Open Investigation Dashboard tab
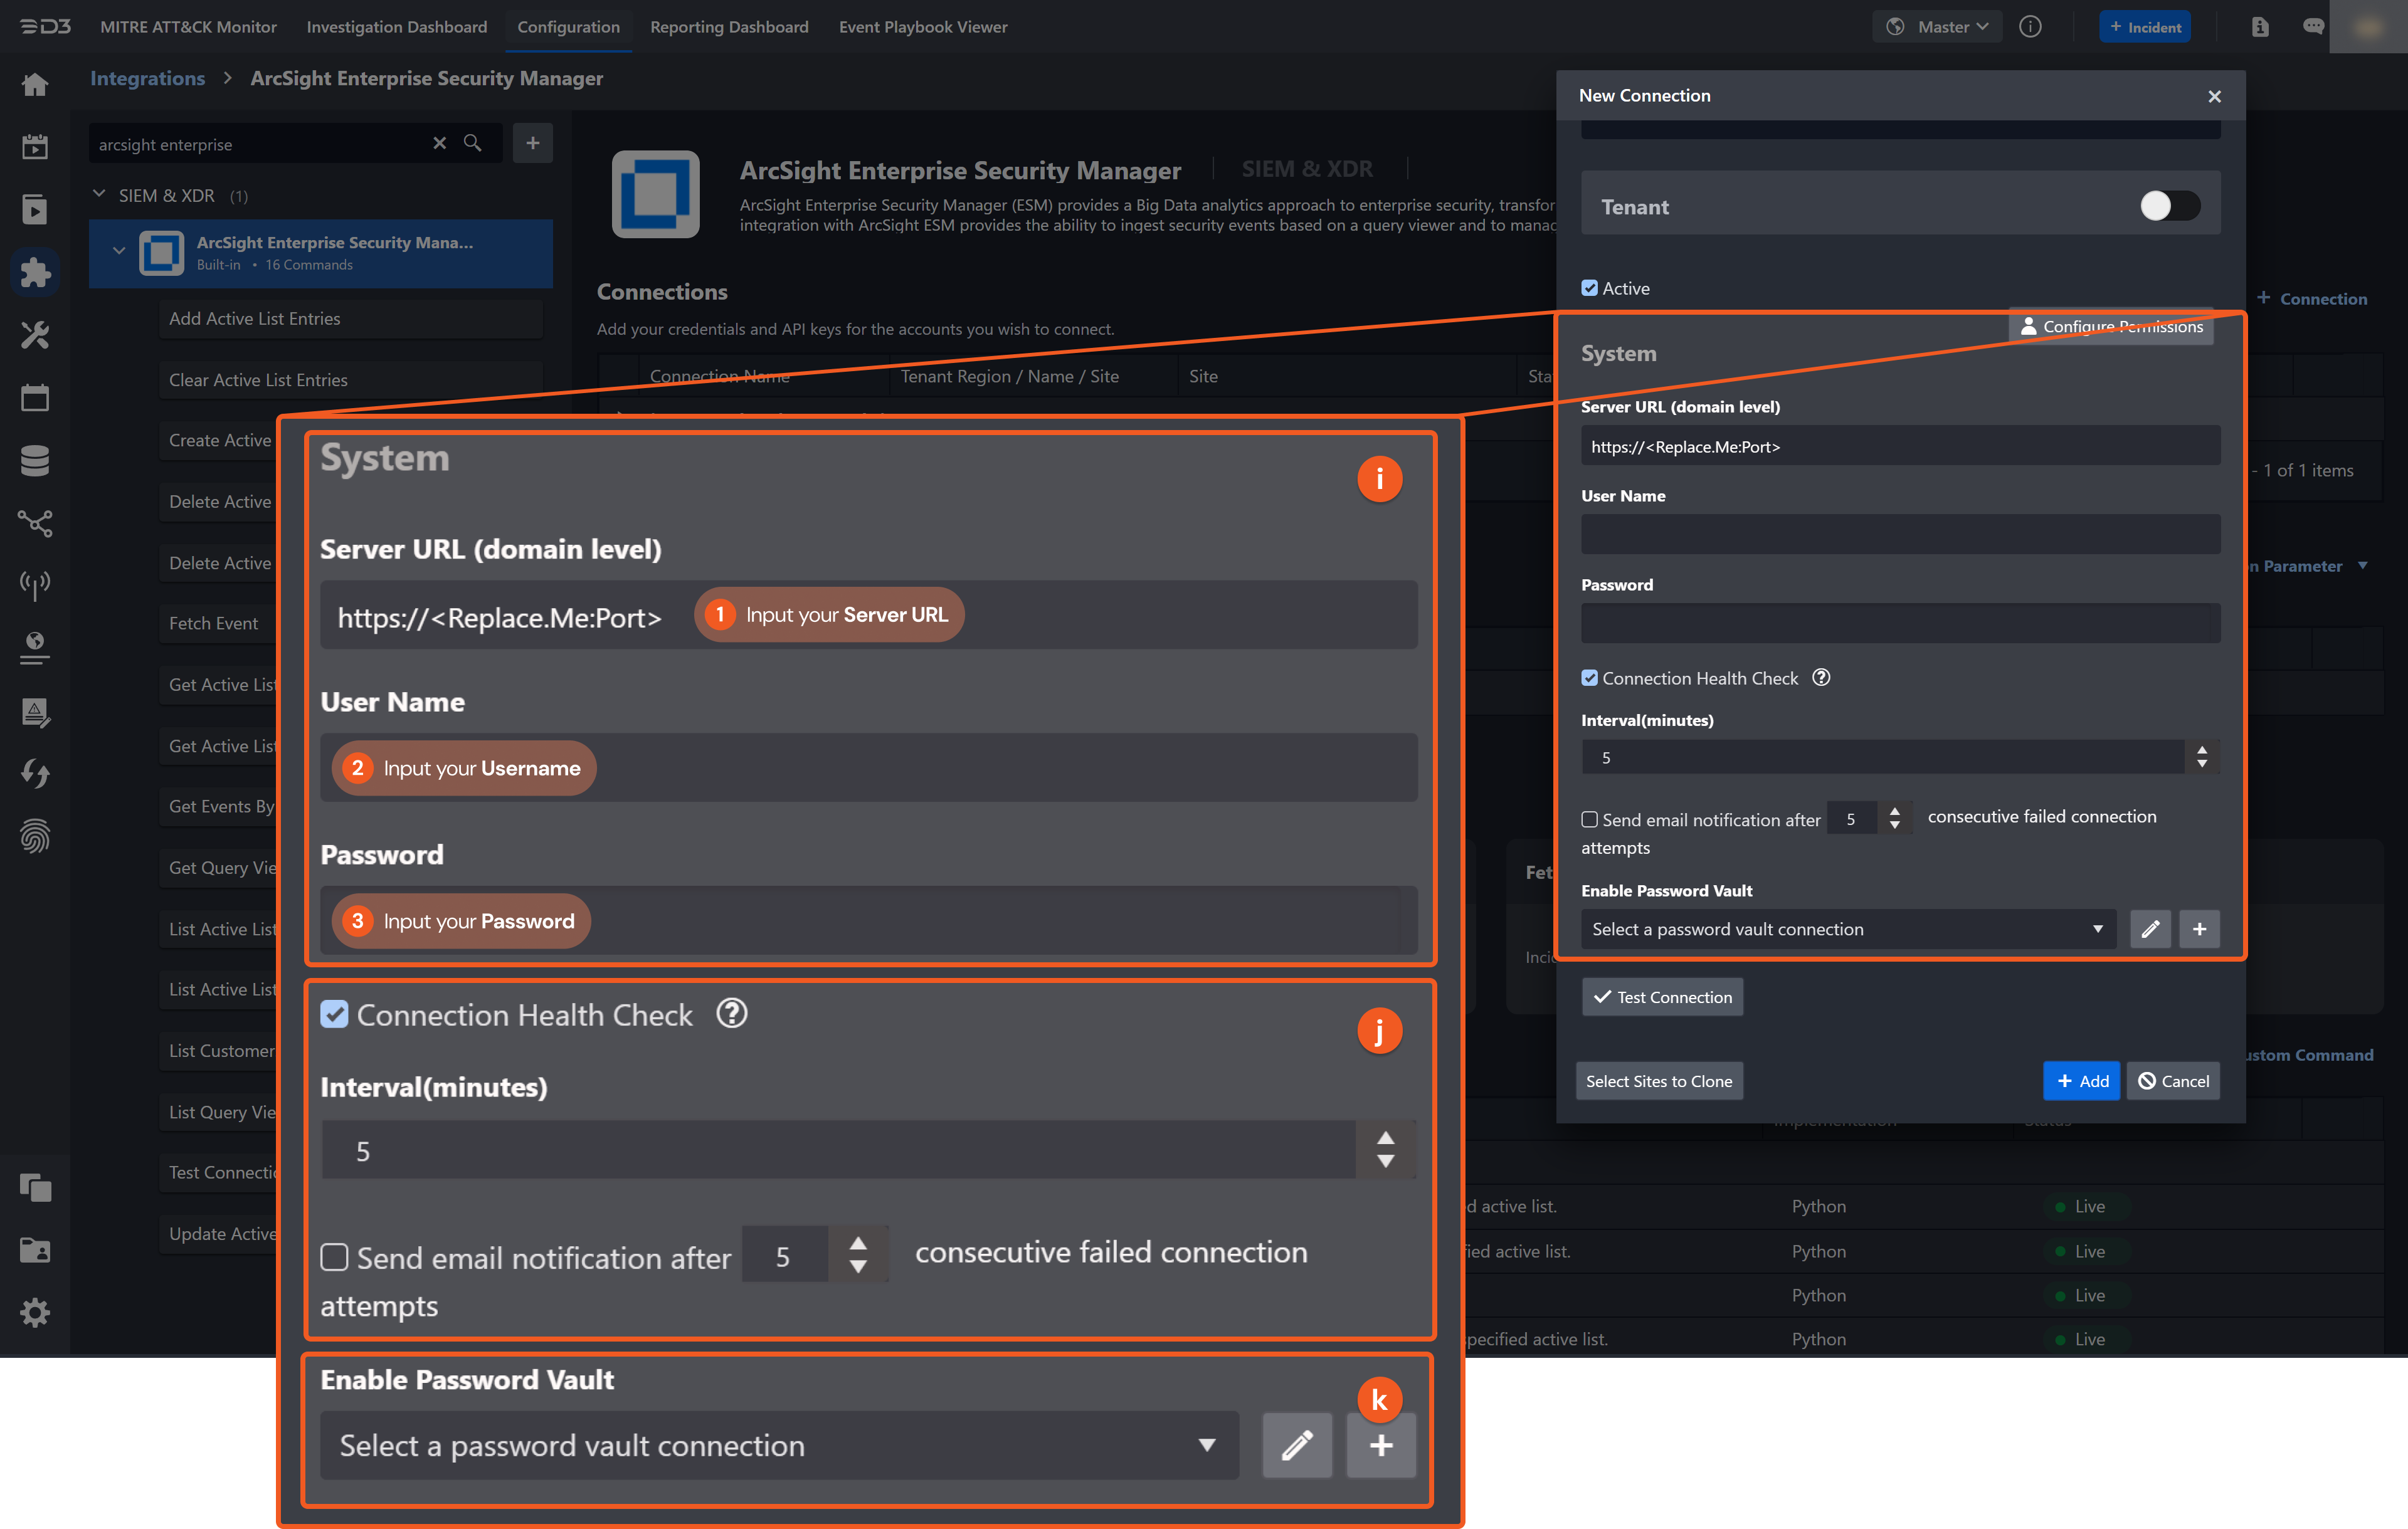Viewport: 2408px width, 1529px height. [x=396, y=27]
